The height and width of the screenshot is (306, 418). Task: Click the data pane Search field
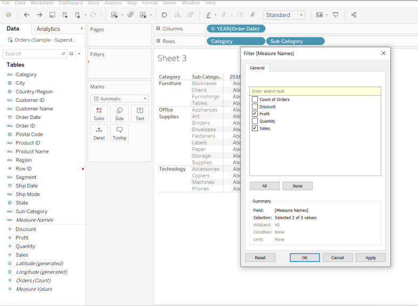(35, 54)
